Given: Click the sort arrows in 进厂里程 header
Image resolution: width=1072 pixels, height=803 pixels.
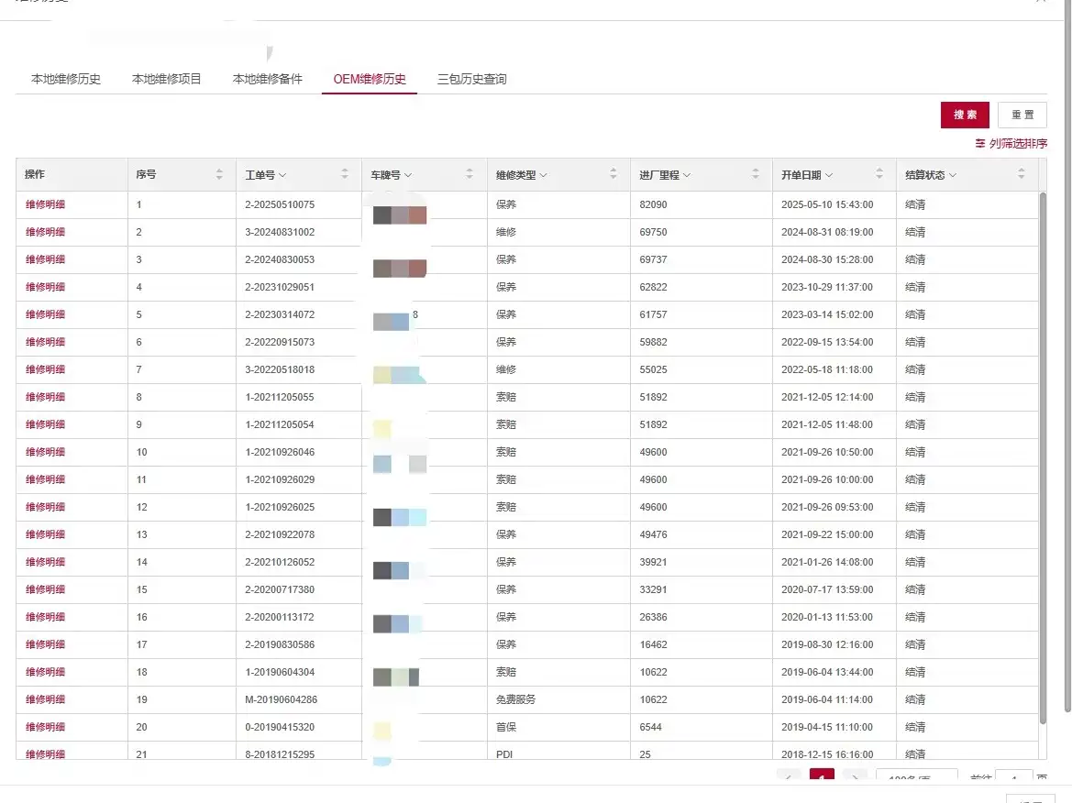Looking at the screenshot, I should pos(755,174).
